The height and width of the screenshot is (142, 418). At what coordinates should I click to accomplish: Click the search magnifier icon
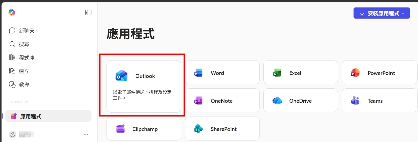[12, 44]
